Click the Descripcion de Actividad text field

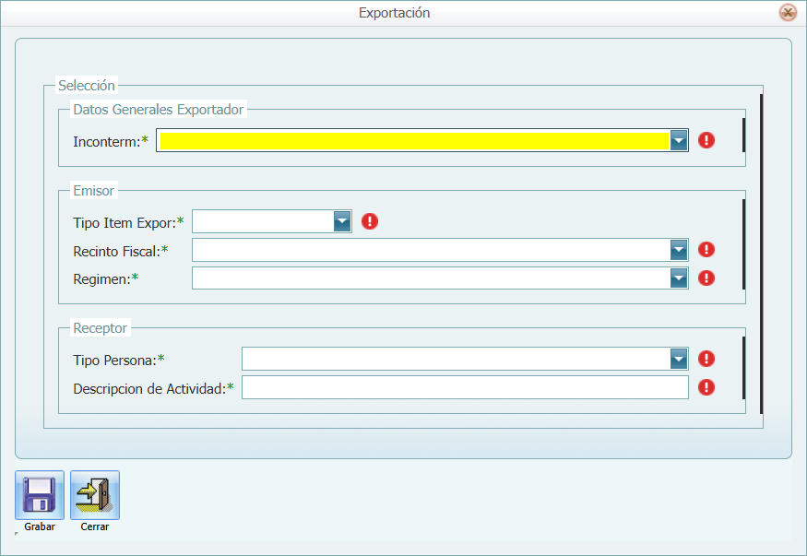pyautogui.click(x=465, y=387)
